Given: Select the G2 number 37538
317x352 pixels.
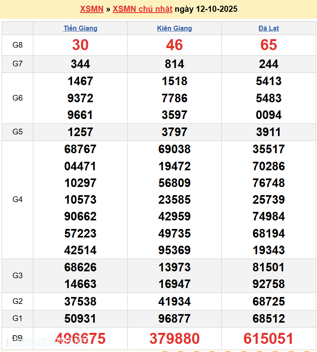Looking at the screenshot, I should [80, 301].
